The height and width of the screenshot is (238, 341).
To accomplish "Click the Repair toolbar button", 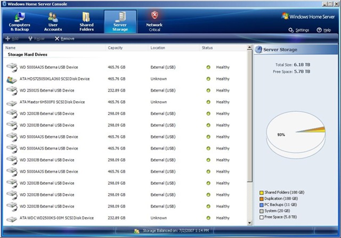I will coord(36,39).
